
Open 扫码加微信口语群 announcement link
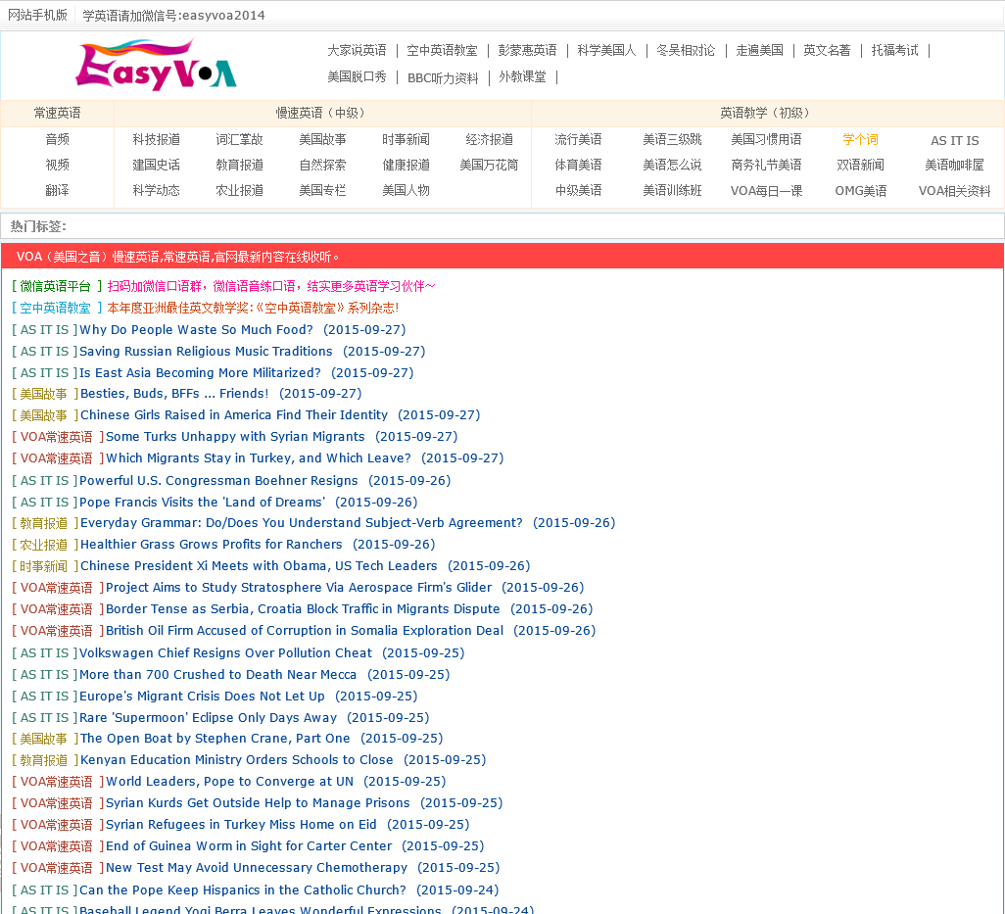[271, 286]
